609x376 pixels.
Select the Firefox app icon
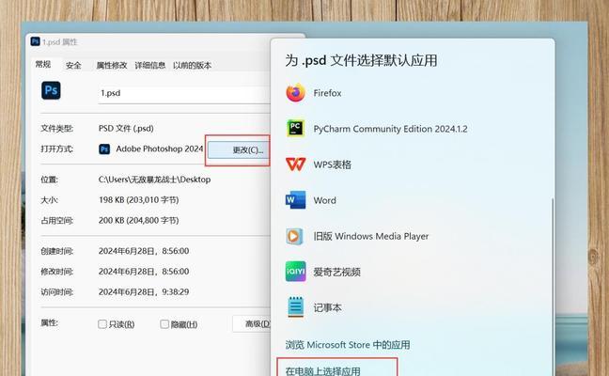click(295, 93)
